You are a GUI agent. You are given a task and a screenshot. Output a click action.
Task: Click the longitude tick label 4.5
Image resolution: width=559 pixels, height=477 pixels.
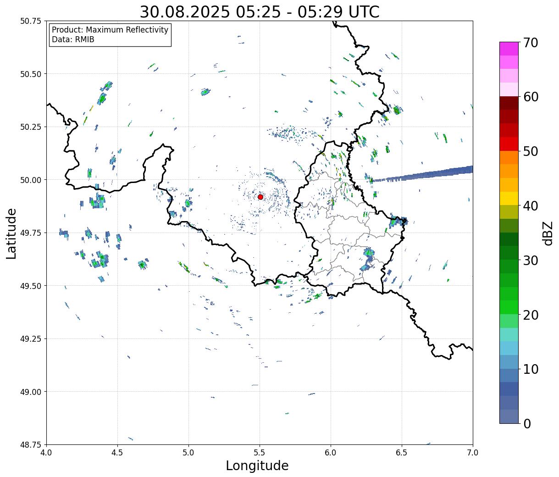117,453
